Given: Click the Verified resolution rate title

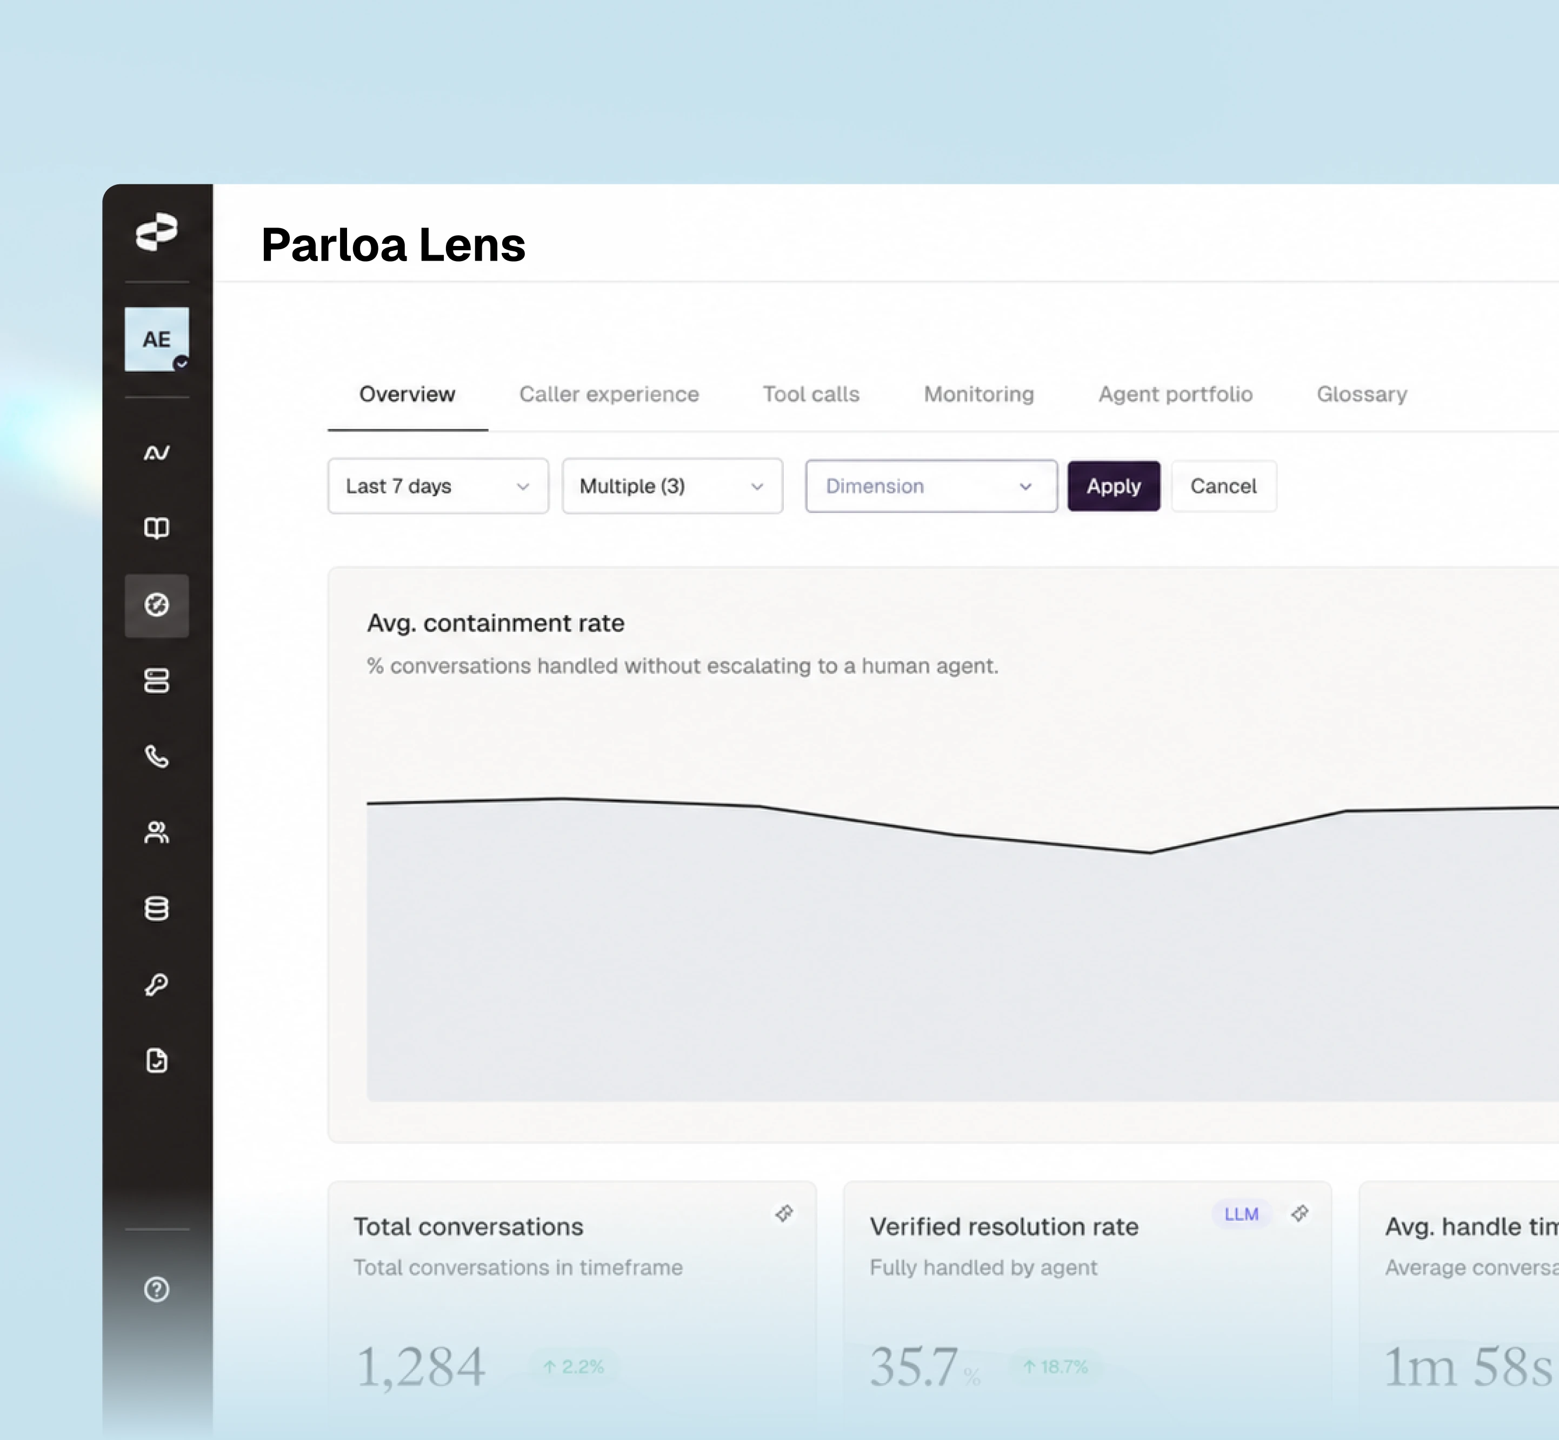Looking at the screenshot, I should 1004,1226.
